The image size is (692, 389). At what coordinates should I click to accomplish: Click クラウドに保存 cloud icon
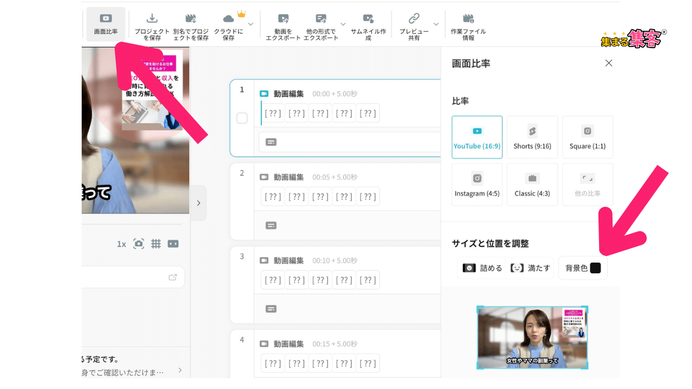point(229,18)
